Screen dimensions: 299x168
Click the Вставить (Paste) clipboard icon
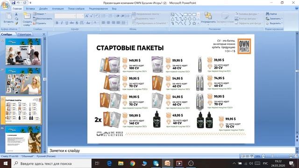click(x=8, y=16)
